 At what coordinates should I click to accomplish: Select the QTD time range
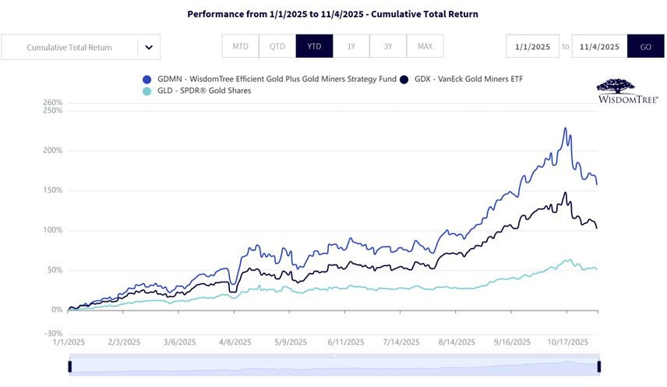(277, 46)
